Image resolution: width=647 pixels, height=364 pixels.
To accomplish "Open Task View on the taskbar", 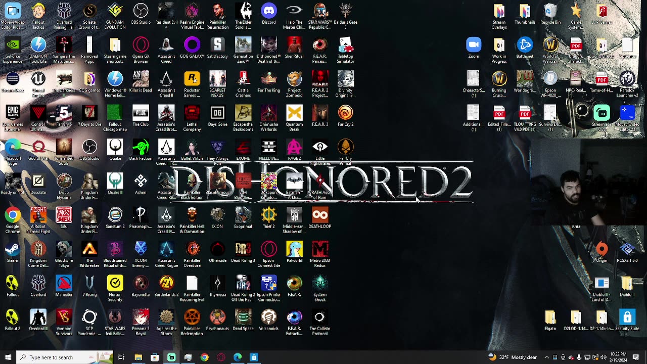I will (x=121, y=357).
